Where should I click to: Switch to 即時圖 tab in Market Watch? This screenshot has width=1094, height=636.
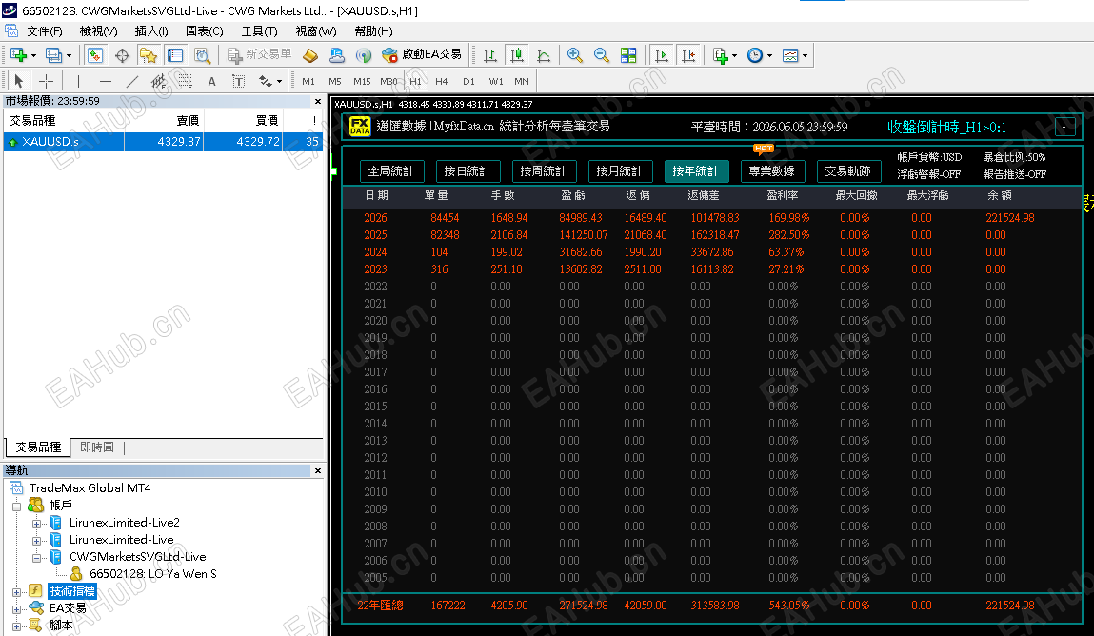(97, 447)
